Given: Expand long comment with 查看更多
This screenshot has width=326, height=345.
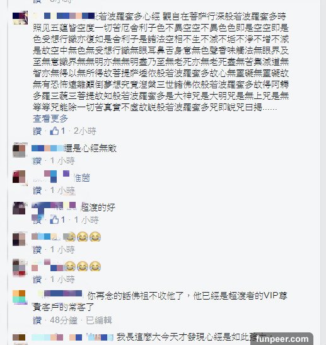Looking at the screenshot, I should [50, 119].
